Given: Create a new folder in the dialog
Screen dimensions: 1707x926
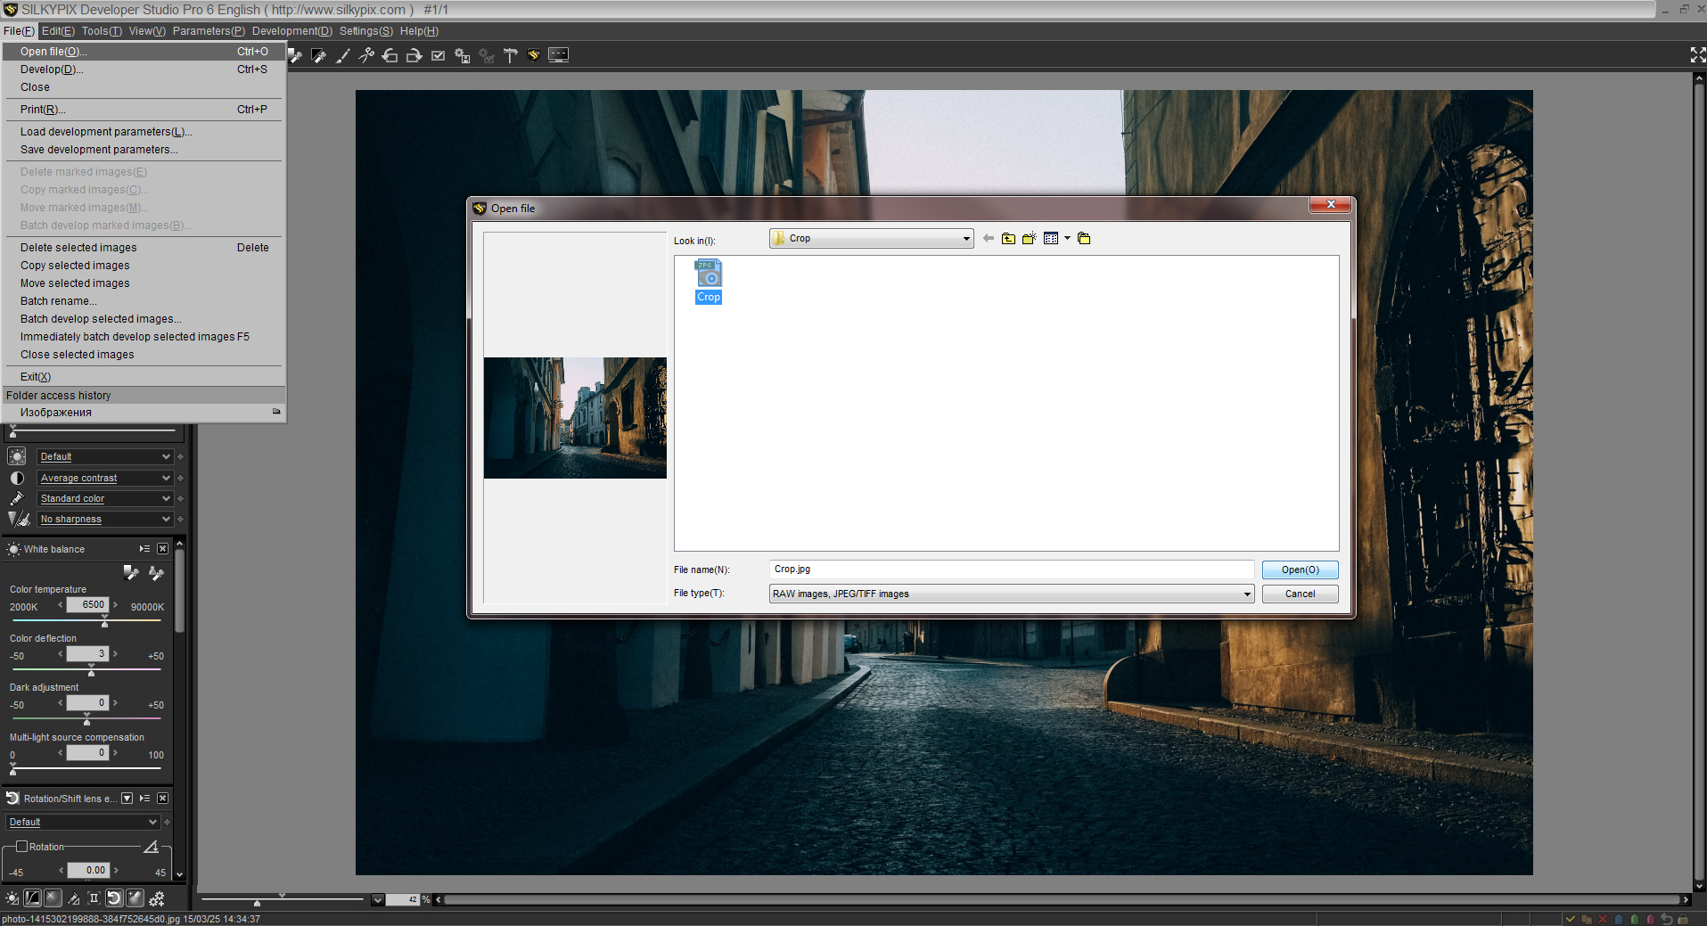Looking at the screenshot, I should click(x=1030, y=238).
